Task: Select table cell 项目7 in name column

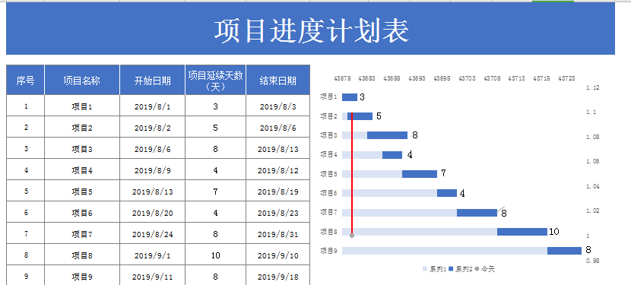Action: pos(82,234)
